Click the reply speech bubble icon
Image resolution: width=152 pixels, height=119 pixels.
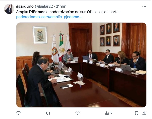18,113
